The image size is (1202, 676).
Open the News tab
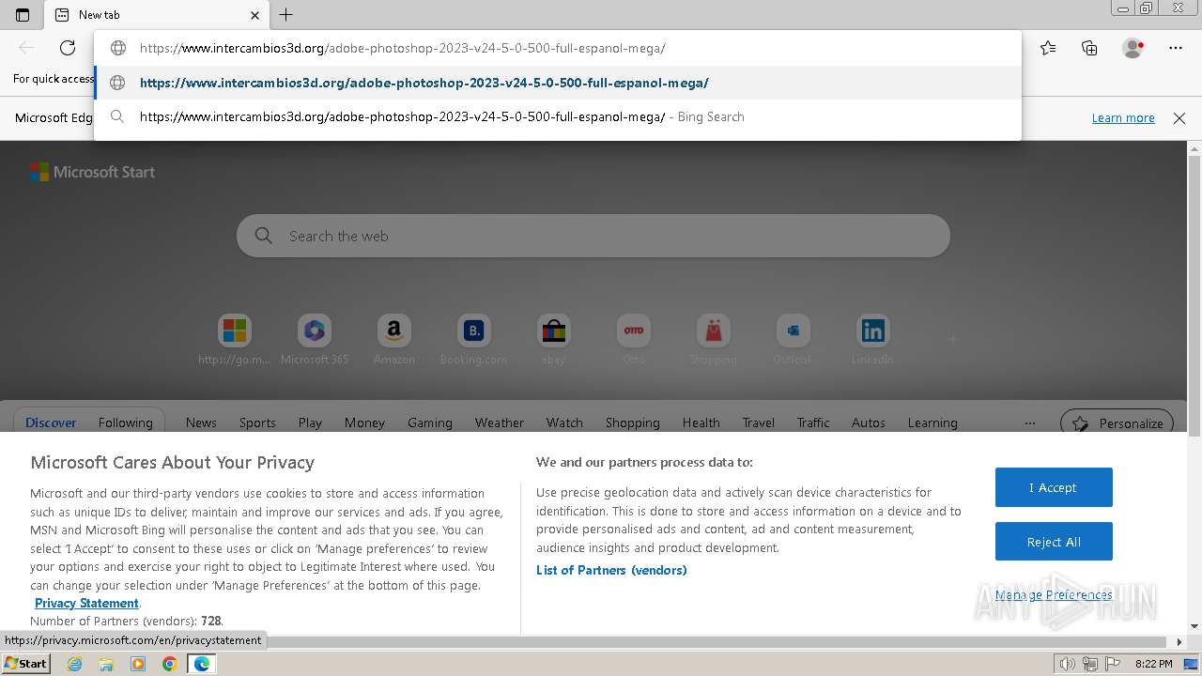[201, 422]
